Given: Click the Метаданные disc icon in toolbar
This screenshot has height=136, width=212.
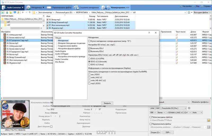Looking at the screenshot, I should [x=28, y=8].
